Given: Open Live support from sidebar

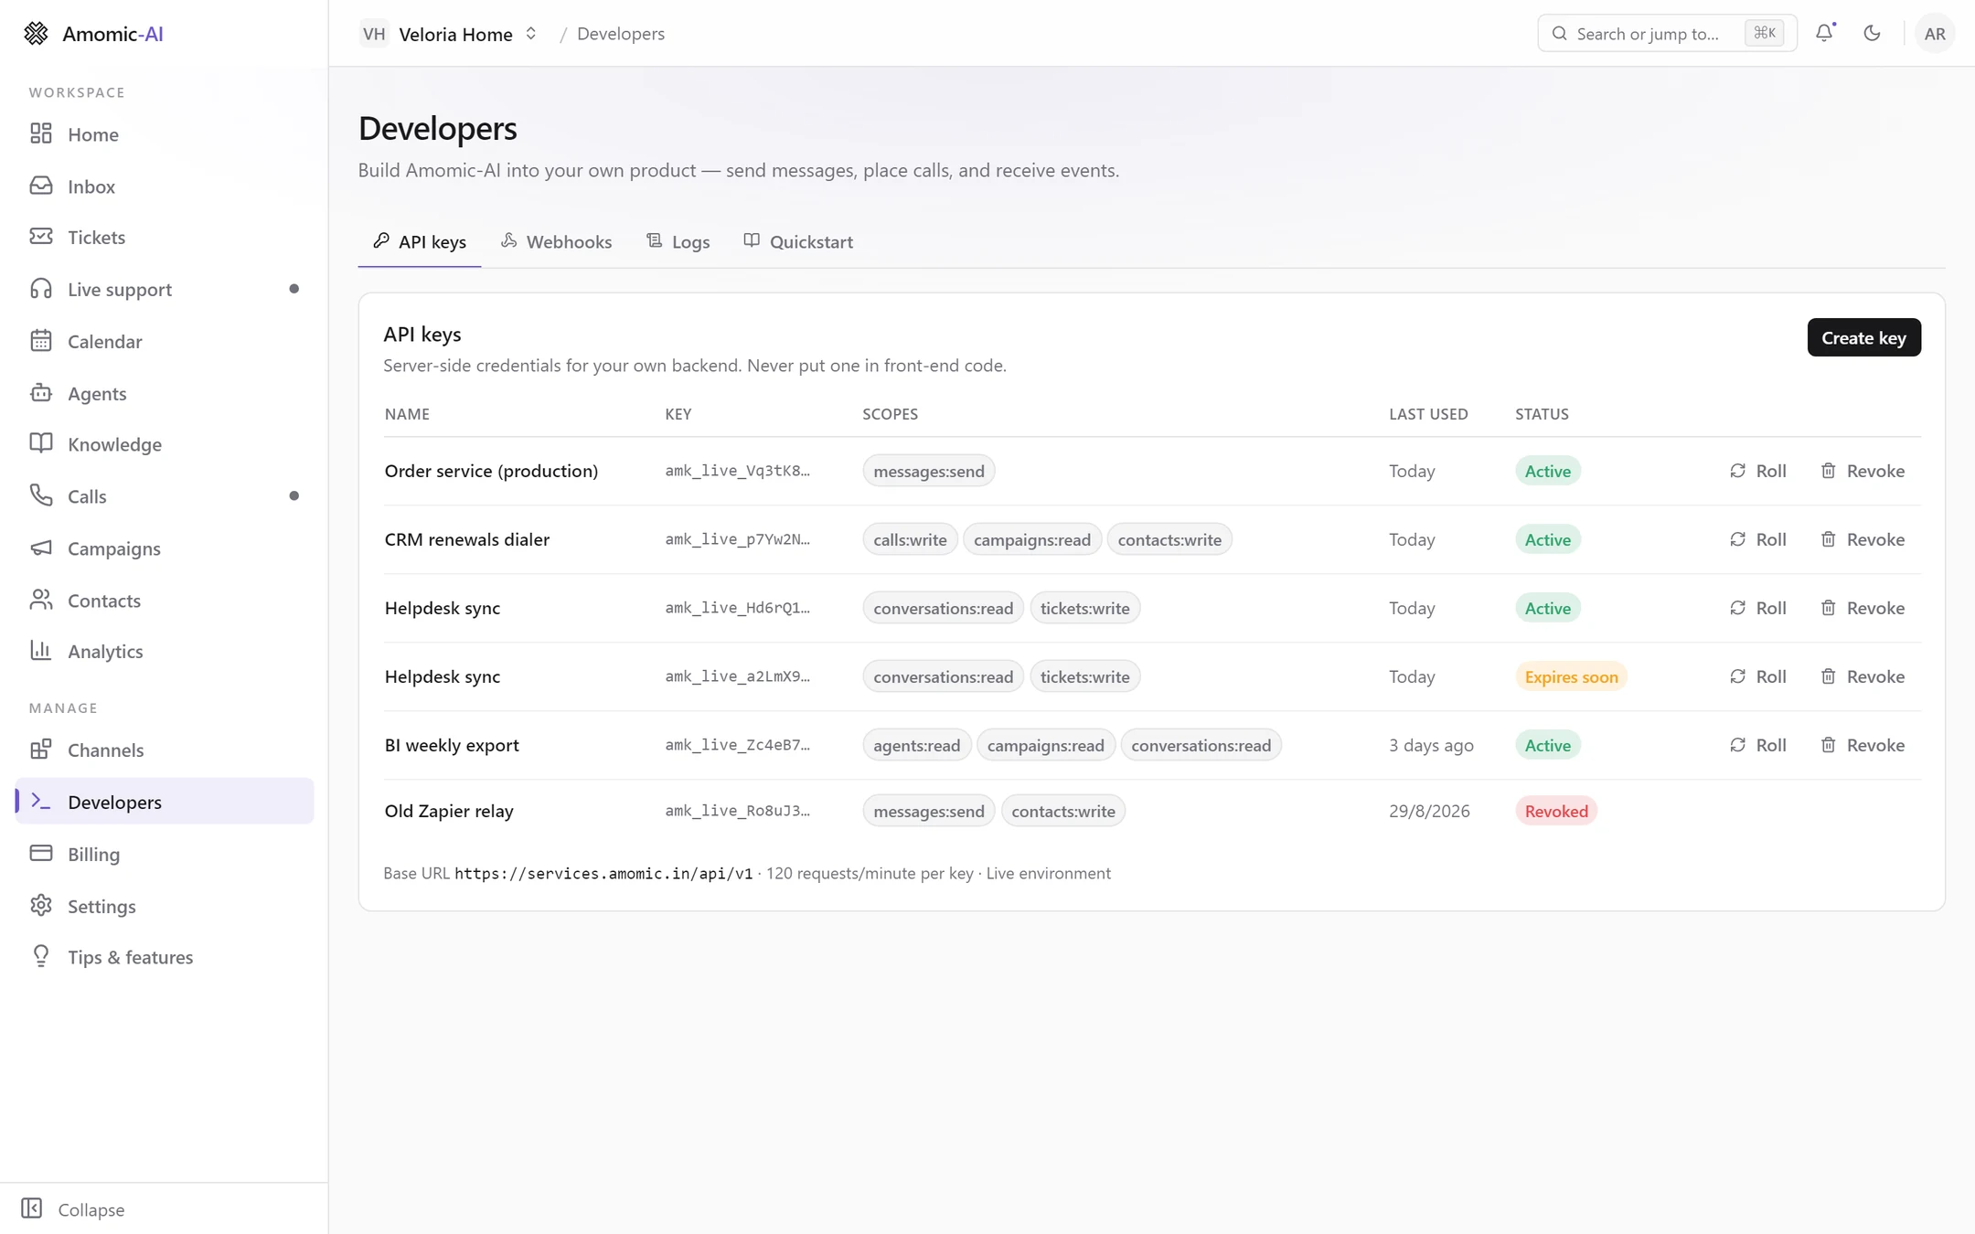Looking at the screenshot, I should [x=165, y=290].
